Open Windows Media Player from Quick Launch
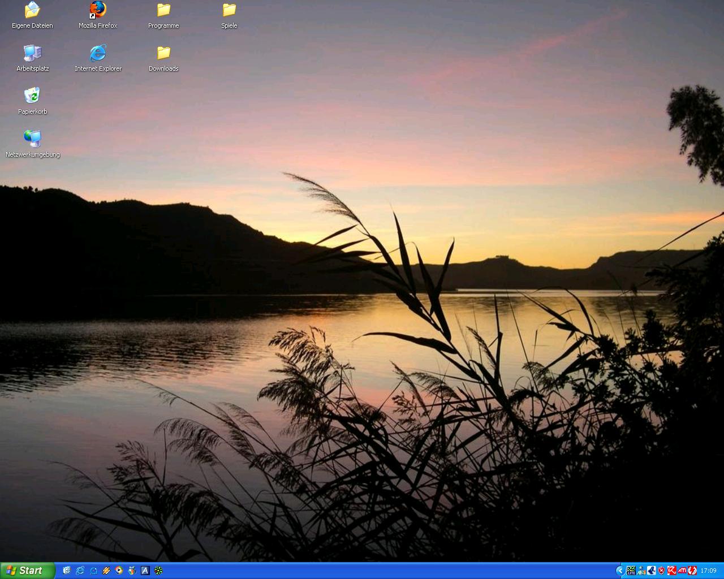 [x=119, y=571]
